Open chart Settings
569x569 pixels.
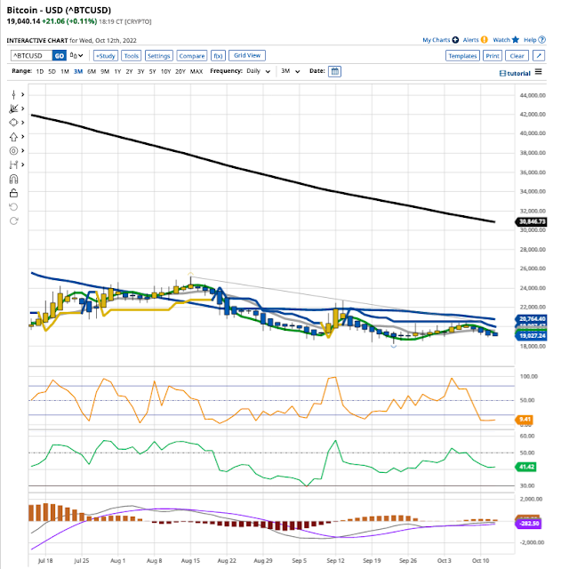pyautogui.click(x=159, y=56)
